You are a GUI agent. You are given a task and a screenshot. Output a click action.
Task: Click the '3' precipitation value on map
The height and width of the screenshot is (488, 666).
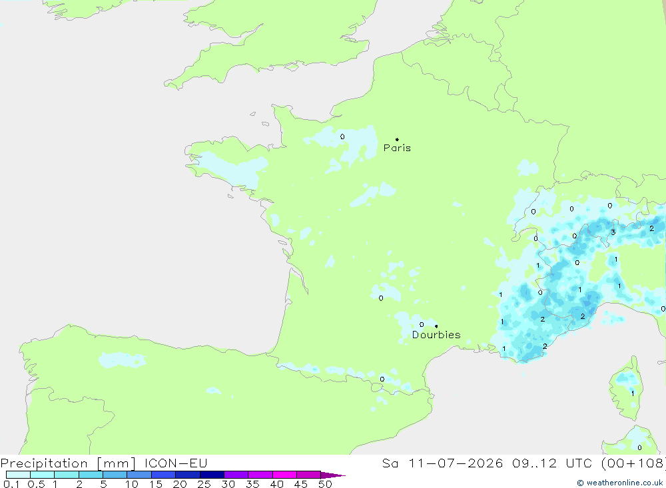click(613, 232)
